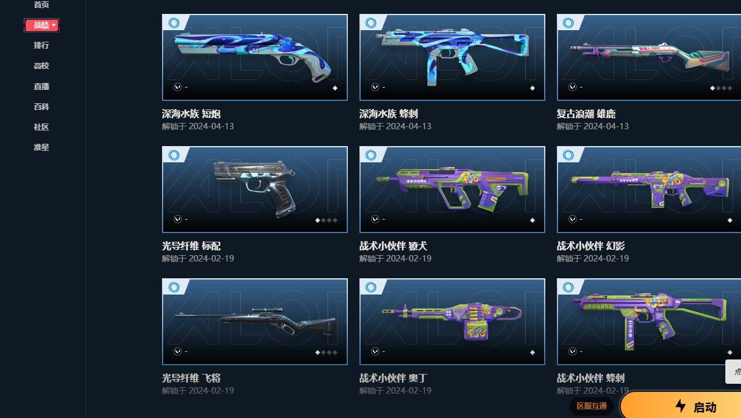Open the 准星 sidebar item
The image size is (741, 418).
pyautogui.click(x=41, y=147)
